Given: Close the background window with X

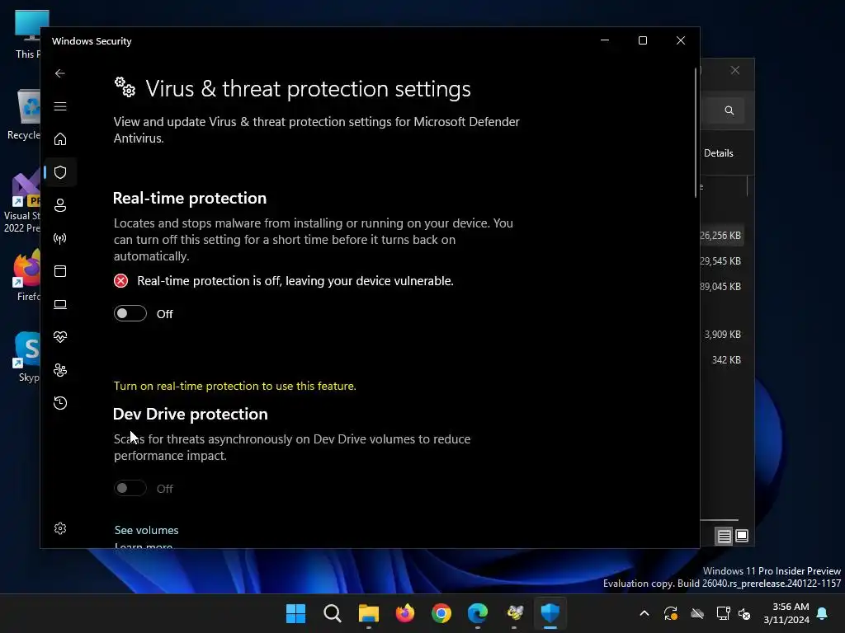Looking at the screenshot, I should (735, 71).
